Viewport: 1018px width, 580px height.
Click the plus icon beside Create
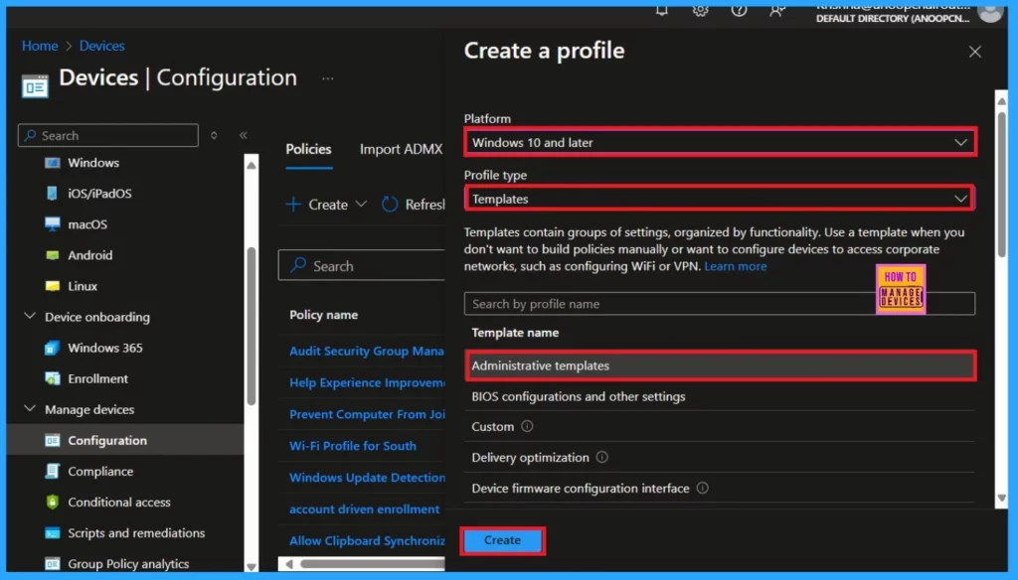click(x=293, y=205)
